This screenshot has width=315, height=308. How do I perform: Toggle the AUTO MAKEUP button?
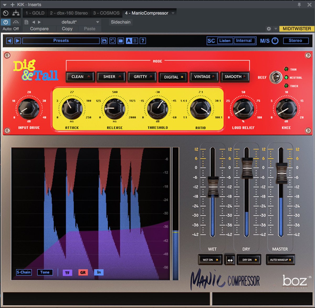tap(280, 260)
